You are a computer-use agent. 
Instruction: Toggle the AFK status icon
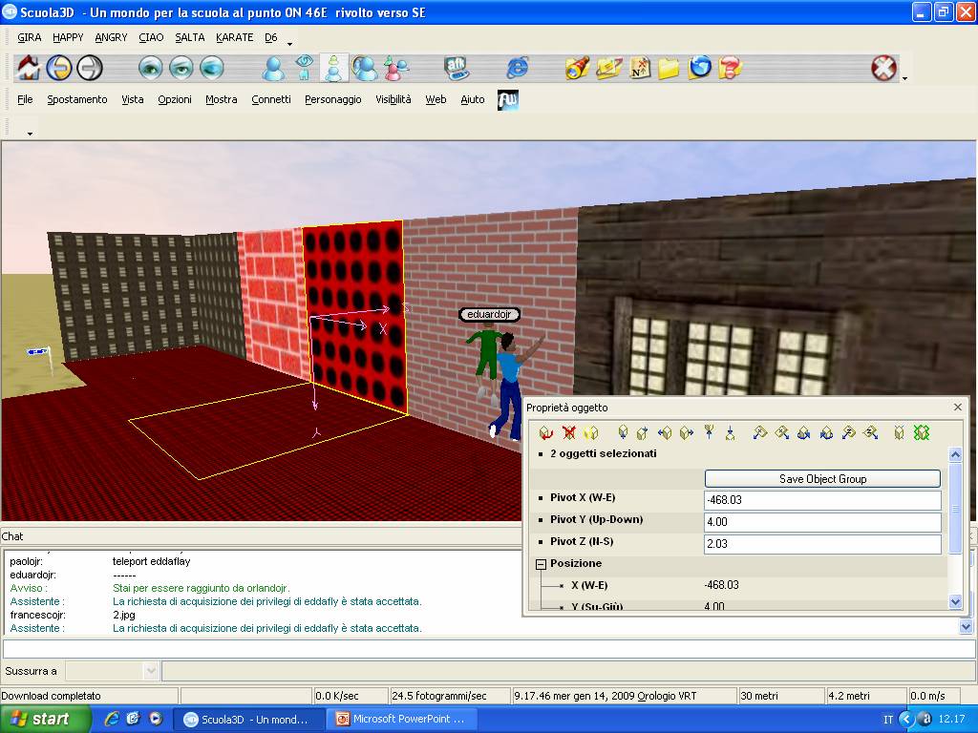457,68
